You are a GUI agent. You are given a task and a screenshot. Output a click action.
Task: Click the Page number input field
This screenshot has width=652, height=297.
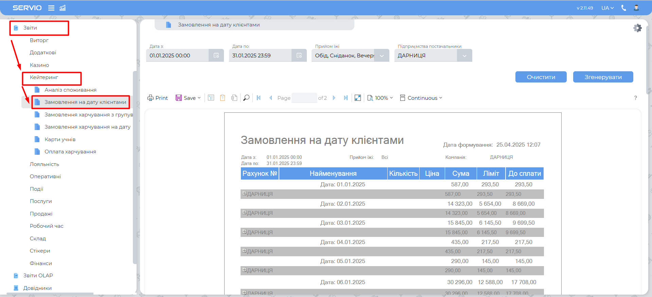click(304, 98)
